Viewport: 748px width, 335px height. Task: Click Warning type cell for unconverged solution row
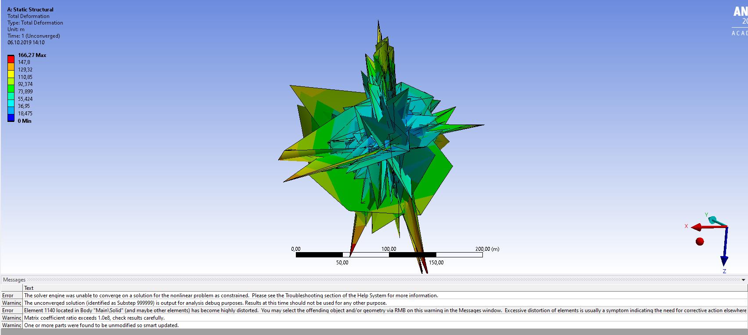(x=11, y=303)
